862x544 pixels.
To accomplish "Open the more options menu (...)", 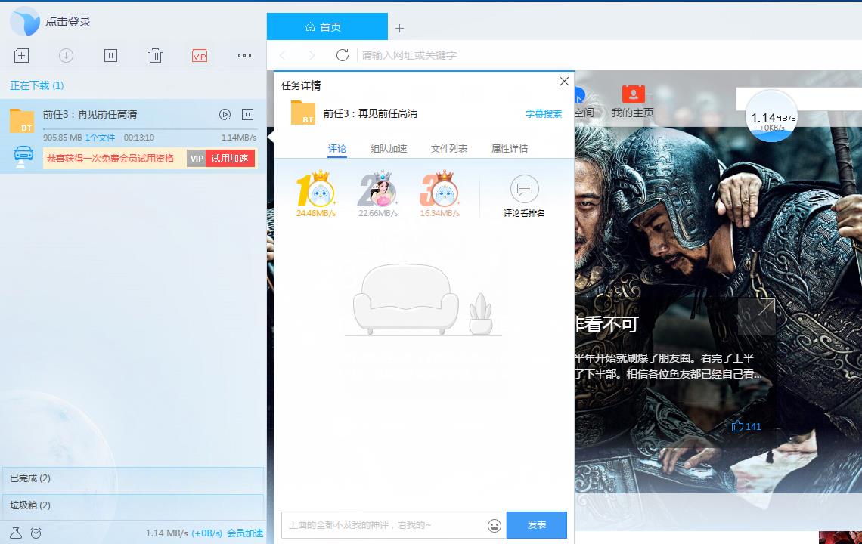I will tap(243, 54).
